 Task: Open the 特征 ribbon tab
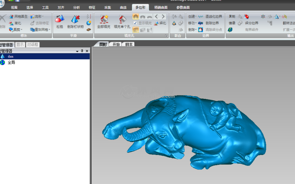(92, 7)
